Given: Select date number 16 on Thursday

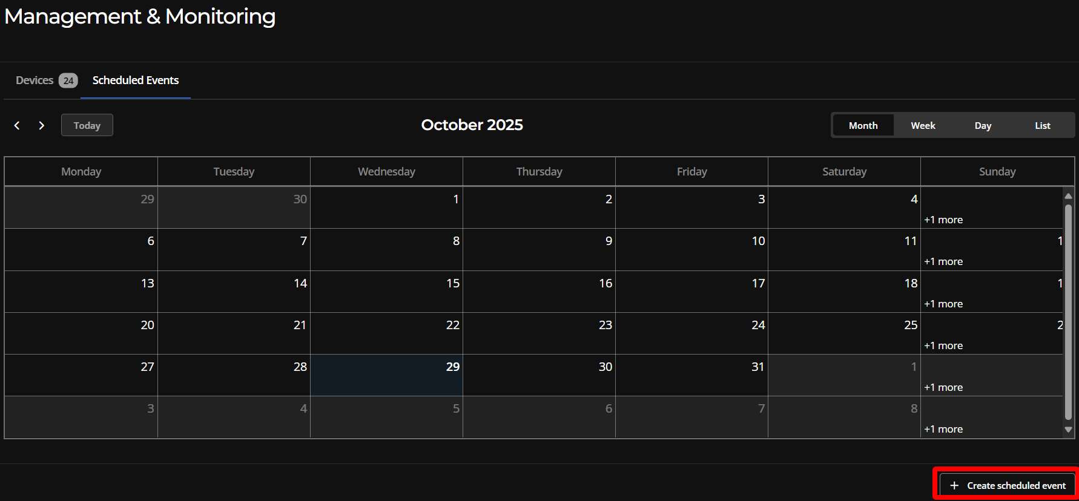Looking at the screenshot, I should point(605,283).
